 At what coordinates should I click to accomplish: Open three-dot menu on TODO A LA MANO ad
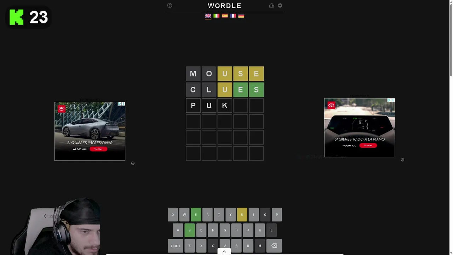[x=393, y=100]
